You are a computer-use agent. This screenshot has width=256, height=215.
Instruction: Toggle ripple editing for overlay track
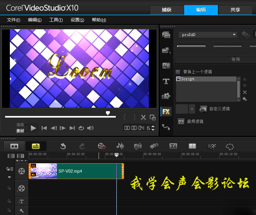tap(9, 188)
